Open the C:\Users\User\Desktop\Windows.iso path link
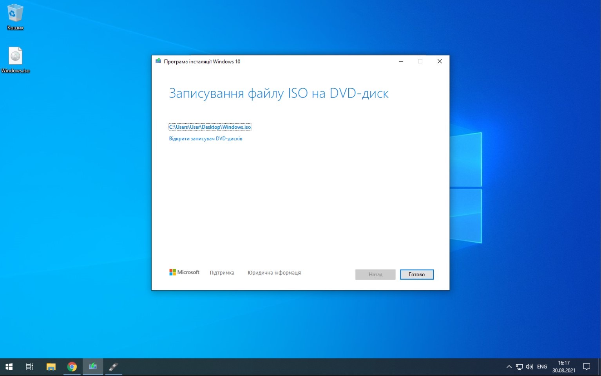The height and width of the screenshot is (376, 601). 210,127
